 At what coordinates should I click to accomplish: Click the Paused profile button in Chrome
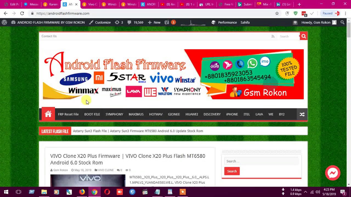(331, 13)
